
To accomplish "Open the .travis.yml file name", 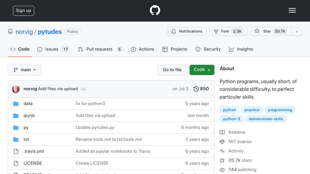I will click(34, 151).
